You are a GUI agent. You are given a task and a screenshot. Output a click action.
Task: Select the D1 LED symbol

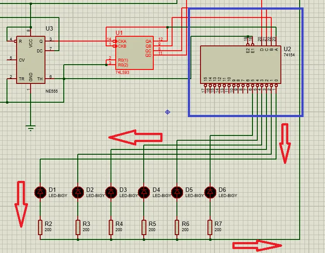click(x=41, y=192)
